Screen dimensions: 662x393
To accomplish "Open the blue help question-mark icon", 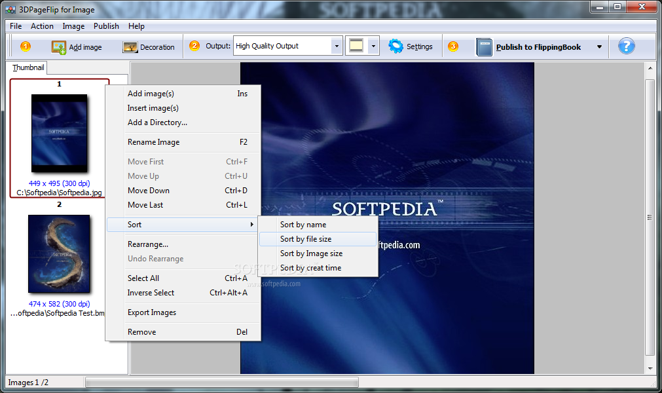I will (x=626, y=46).
